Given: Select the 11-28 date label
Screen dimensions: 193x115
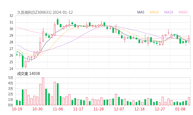Looking at the screenshot, I should 98,109.
